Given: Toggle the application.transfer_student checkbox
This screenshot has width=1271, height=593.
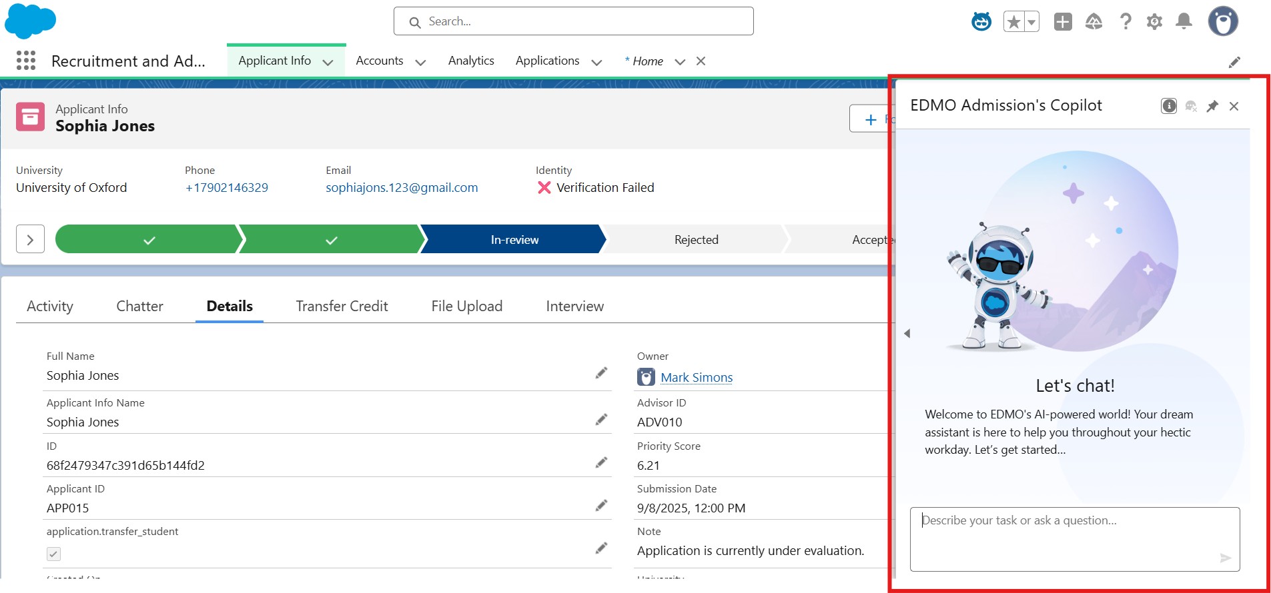Looking at the screenshot, I should (x=54, y=554).
